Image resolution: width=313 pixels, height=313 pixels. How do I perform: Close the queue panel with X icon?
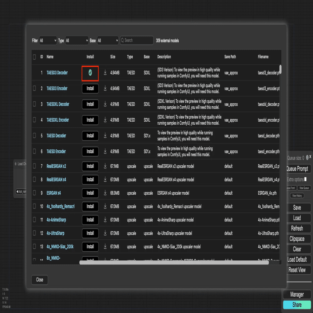[x=310, y=157]
